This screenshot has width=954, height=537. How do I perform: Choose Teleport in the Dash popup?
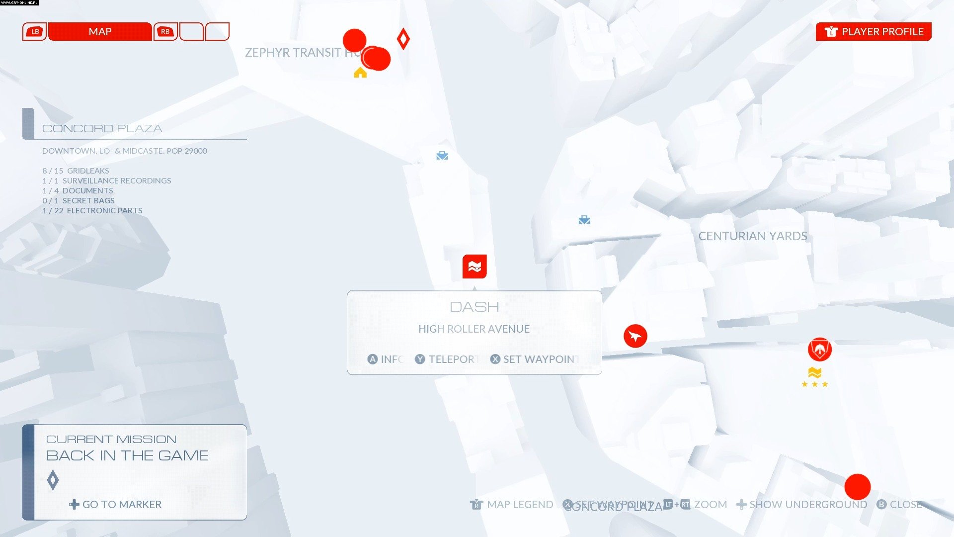pos(447,359)
